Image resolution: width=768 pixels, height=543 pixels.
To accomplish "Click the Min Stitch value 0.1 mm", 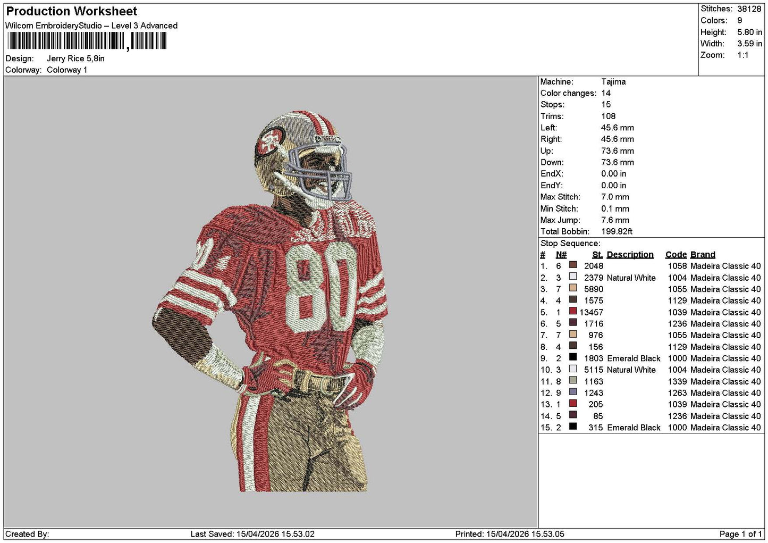I will click(615, 208).
